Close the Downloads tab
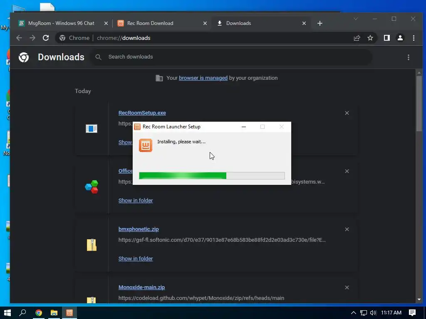Screen dimensions: 426x319 304,23
